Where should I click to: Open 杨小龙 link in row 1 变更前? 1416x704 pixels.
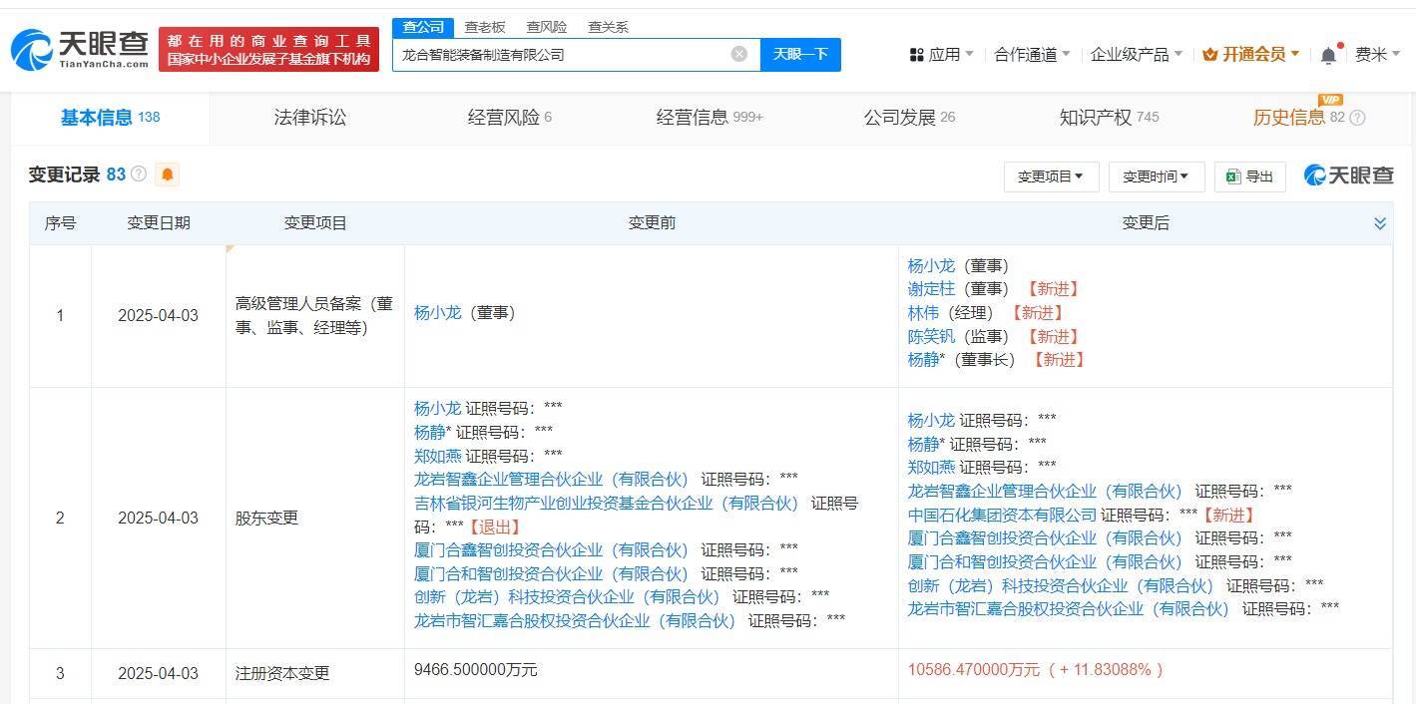point(438,313)
